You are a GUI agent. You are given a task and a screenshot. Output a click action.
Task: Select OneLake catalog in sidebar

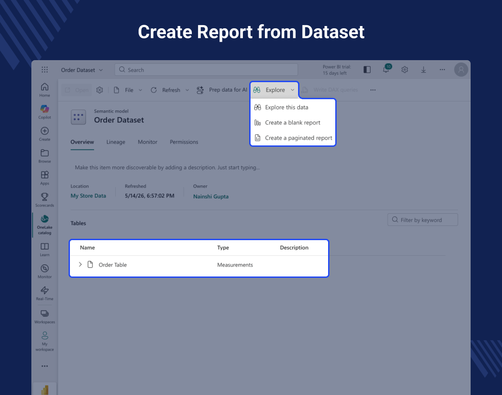pyautogui.click(x=44, y=225)
